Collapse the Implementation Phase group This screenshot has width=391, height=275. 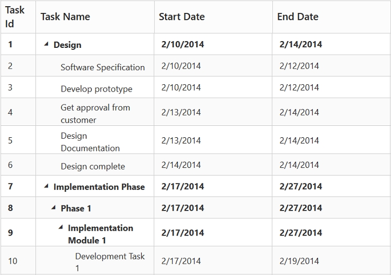coord(46,187)
